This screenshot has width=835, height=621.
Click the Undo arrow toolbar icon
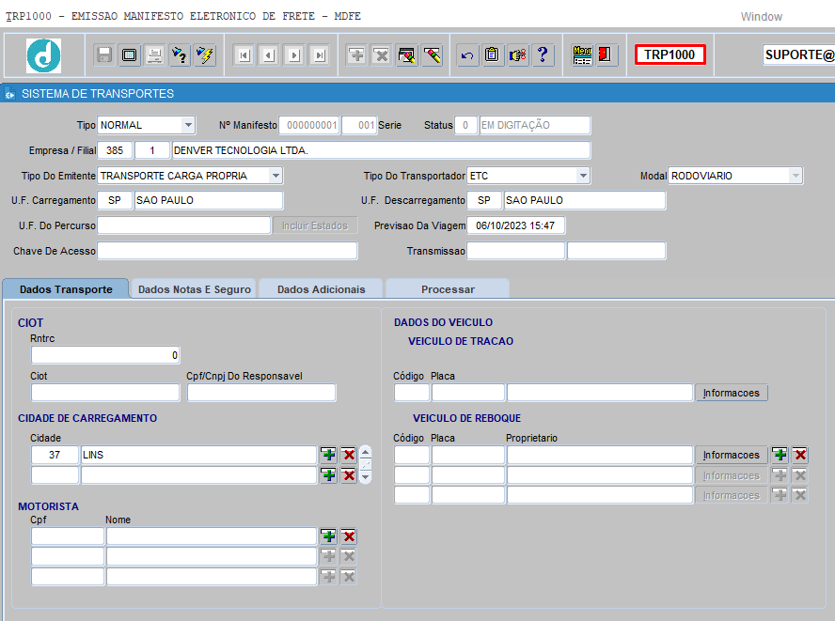[467, 54]
